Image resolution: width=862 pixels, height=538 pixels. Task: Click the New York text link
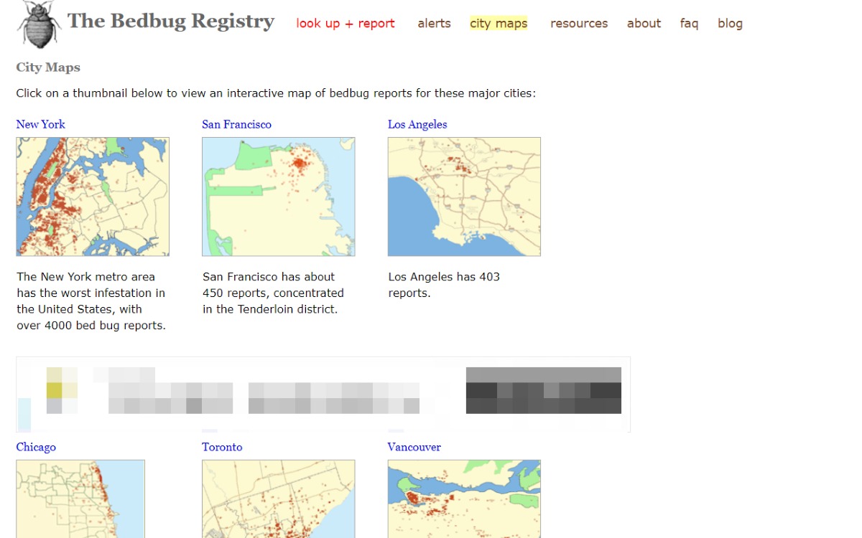41,124
